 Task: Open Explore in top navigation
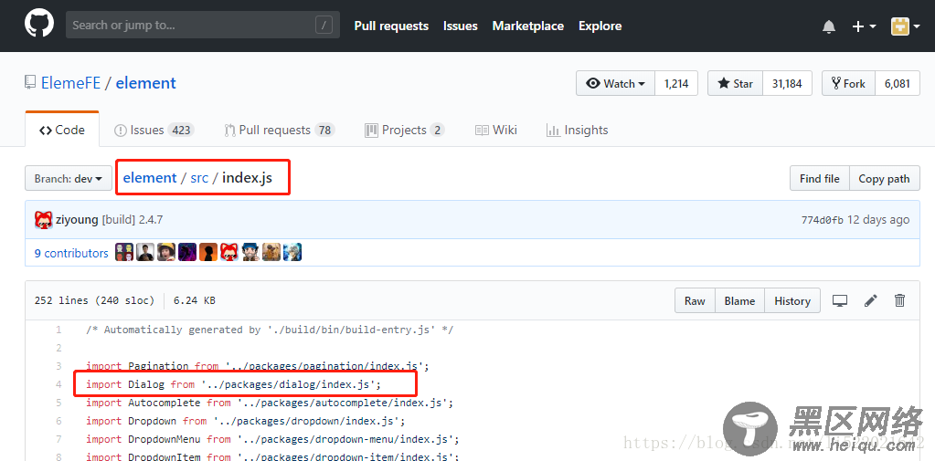(x=600, y=26)
